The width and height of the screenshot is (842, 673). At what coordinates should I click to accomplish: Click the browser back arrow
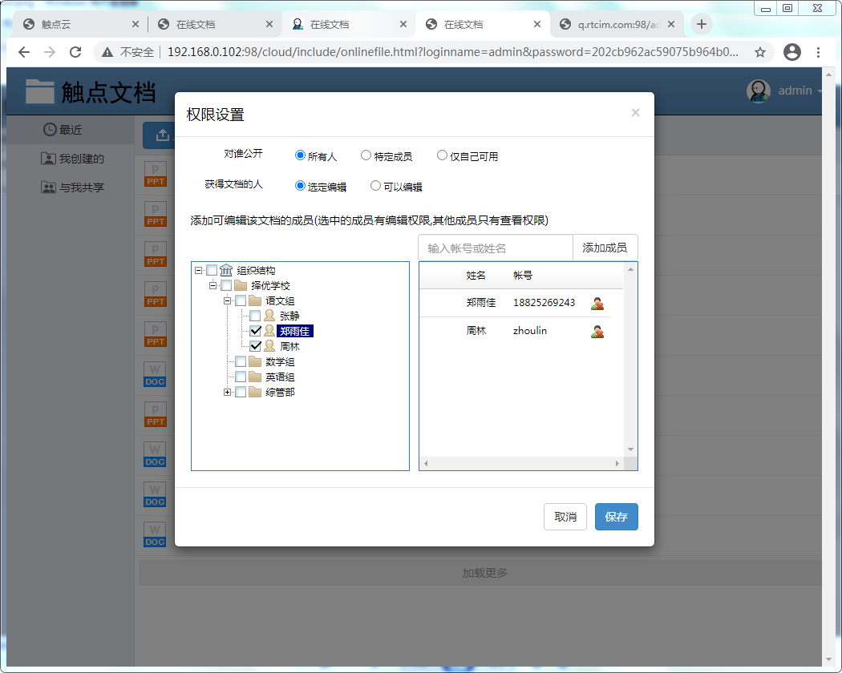[24, 52]
